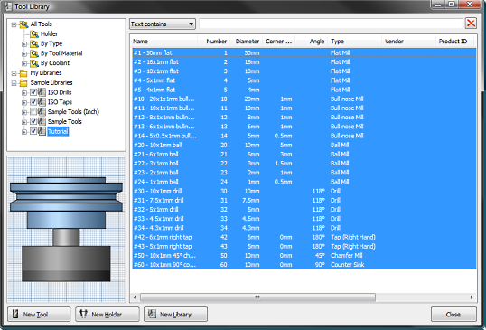Click the ISO Taps library icon
486x330 pixels.
[42, 102]
